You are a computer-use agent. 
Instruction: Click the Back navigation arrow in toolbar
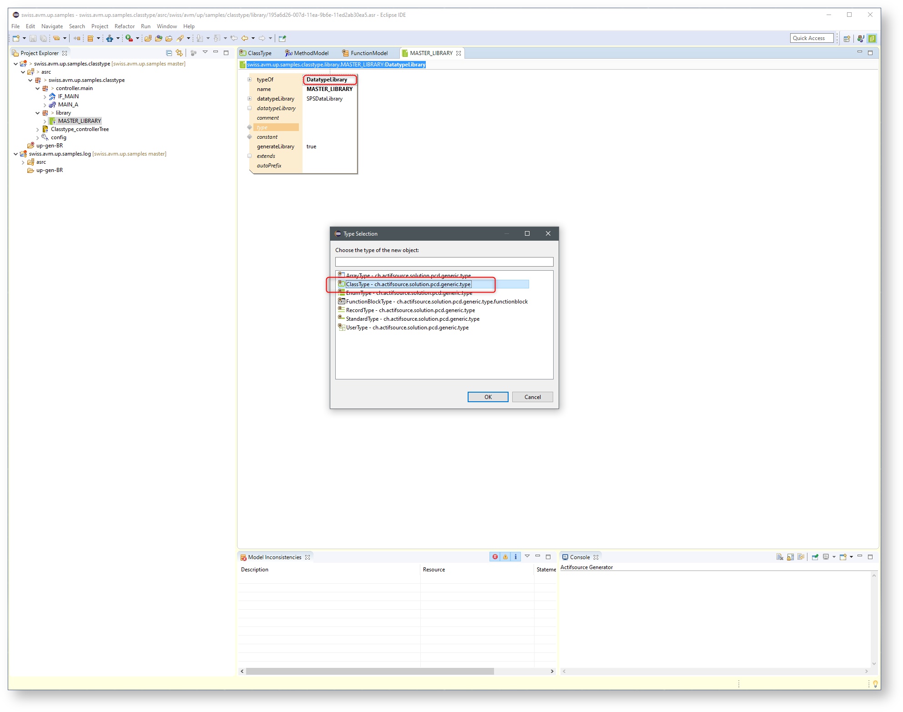(245, 39)
